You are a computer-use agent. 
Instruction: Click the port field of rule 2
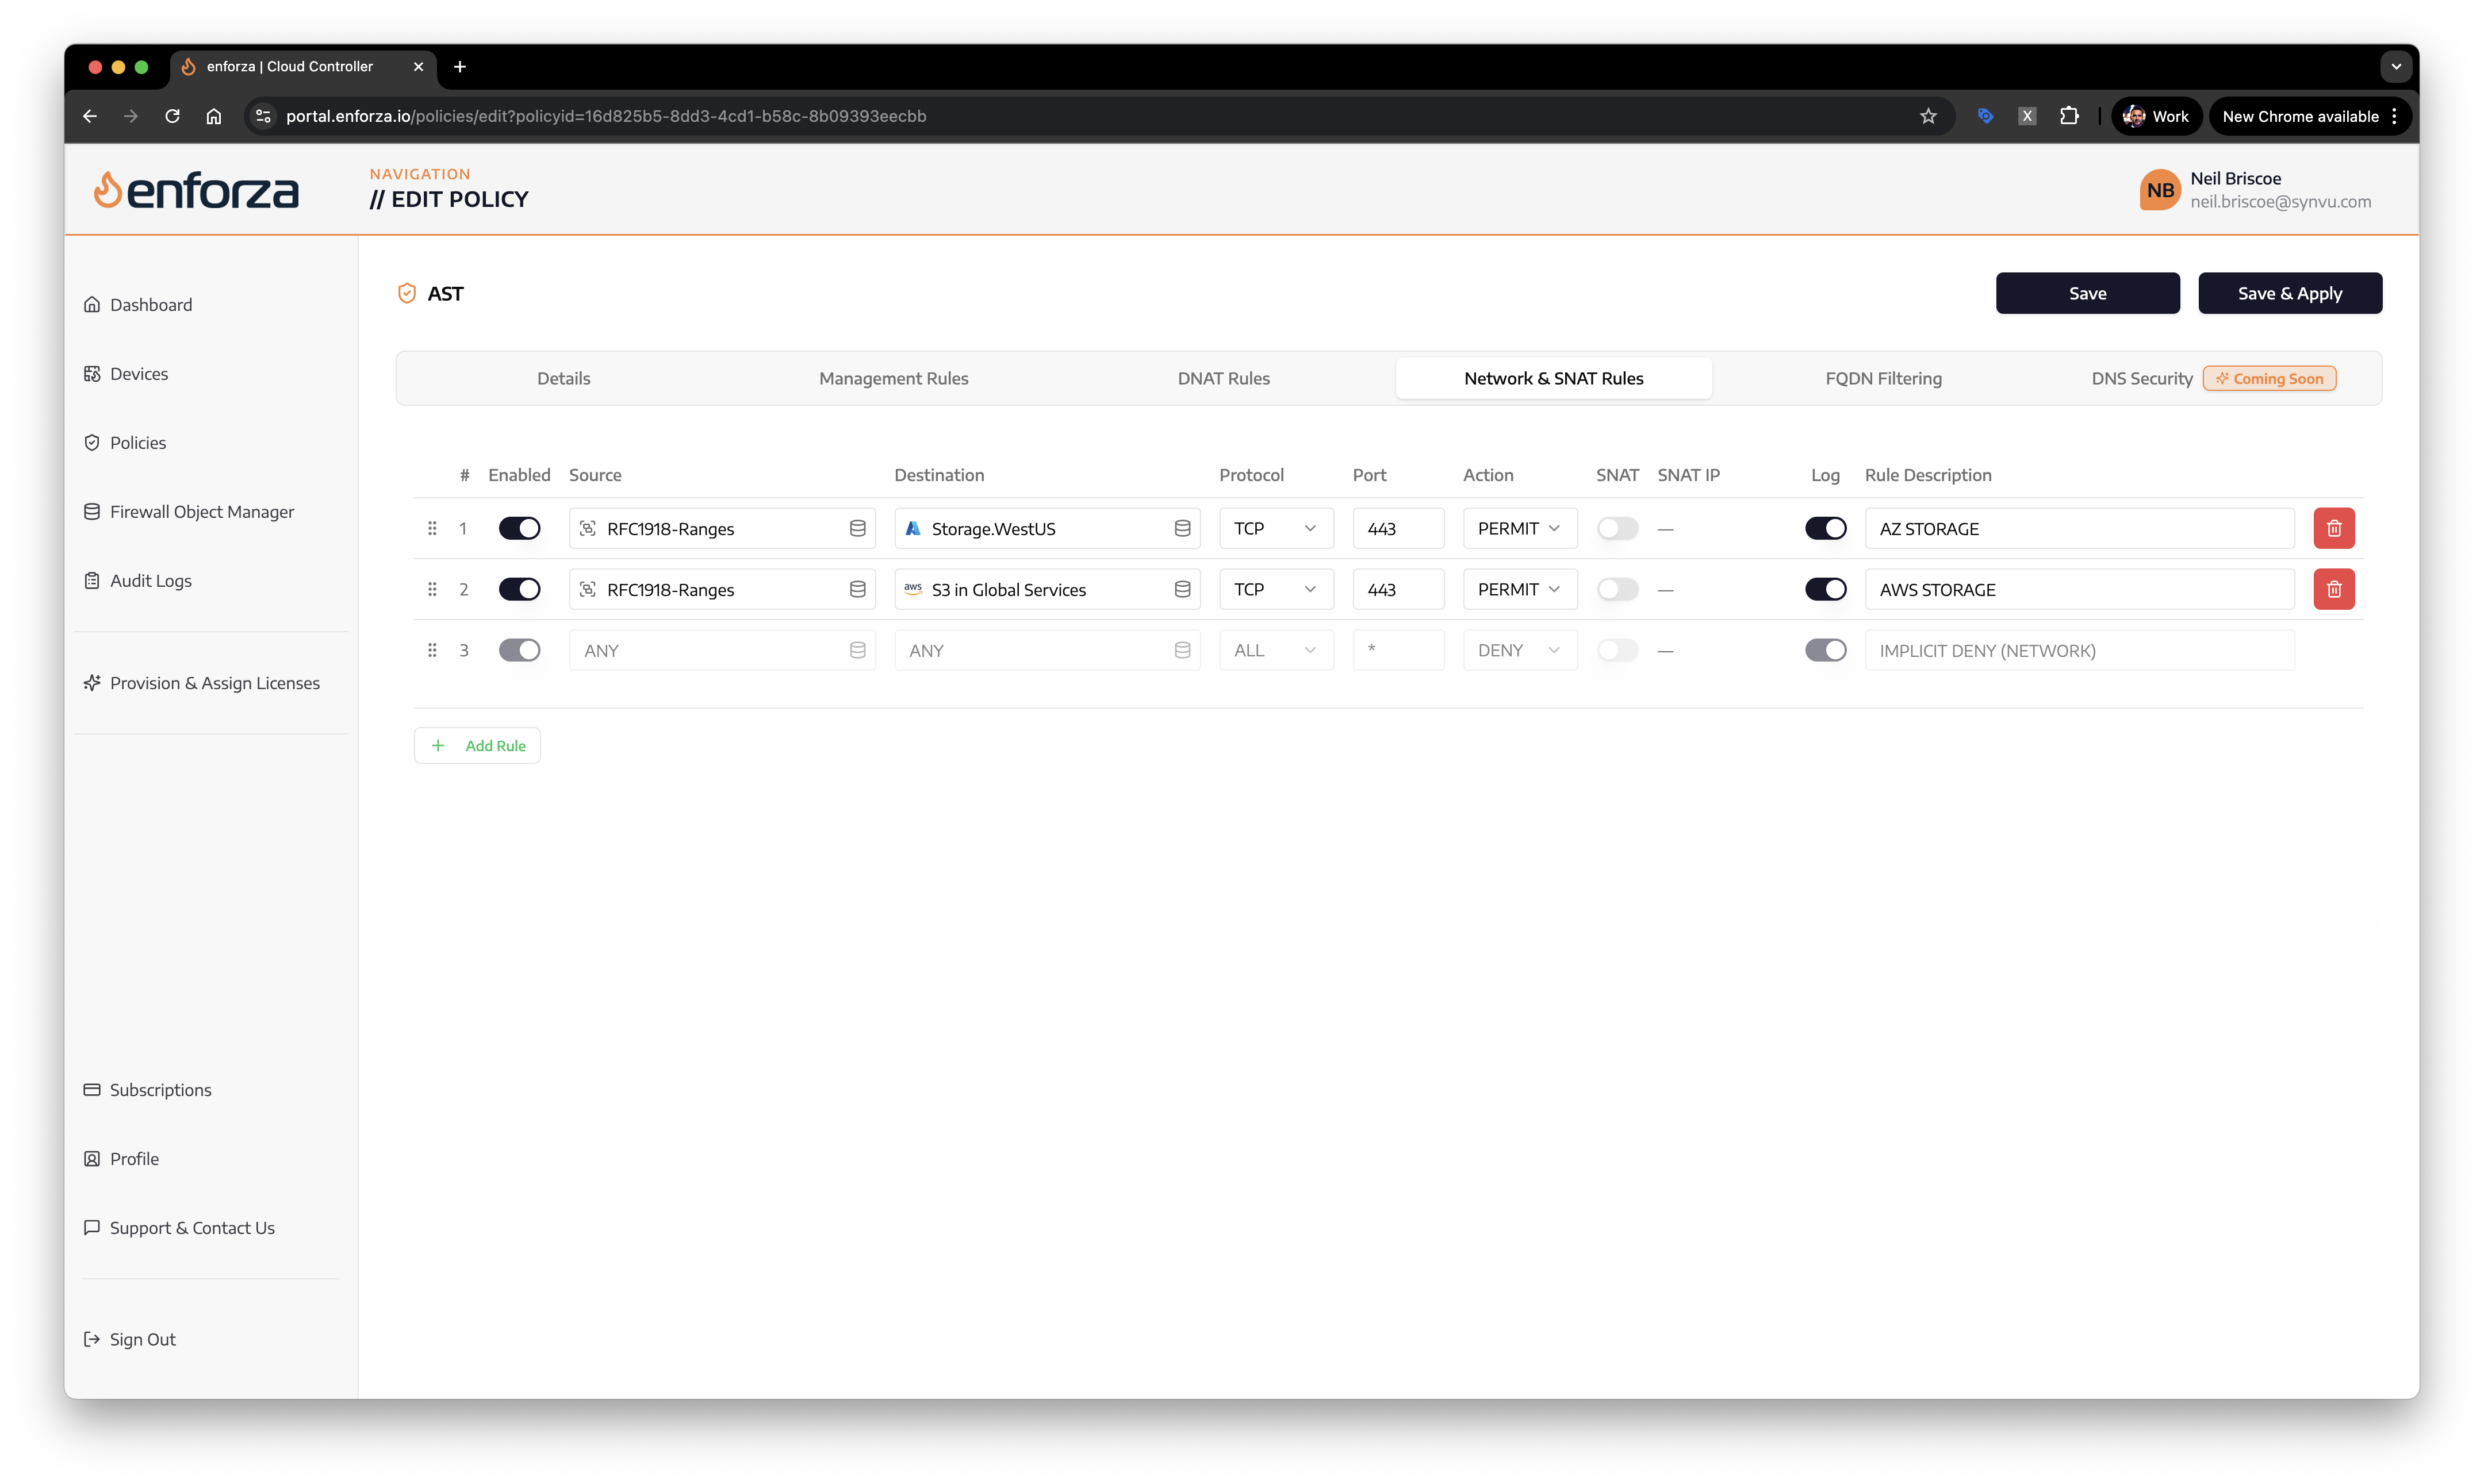[1398, 589]
